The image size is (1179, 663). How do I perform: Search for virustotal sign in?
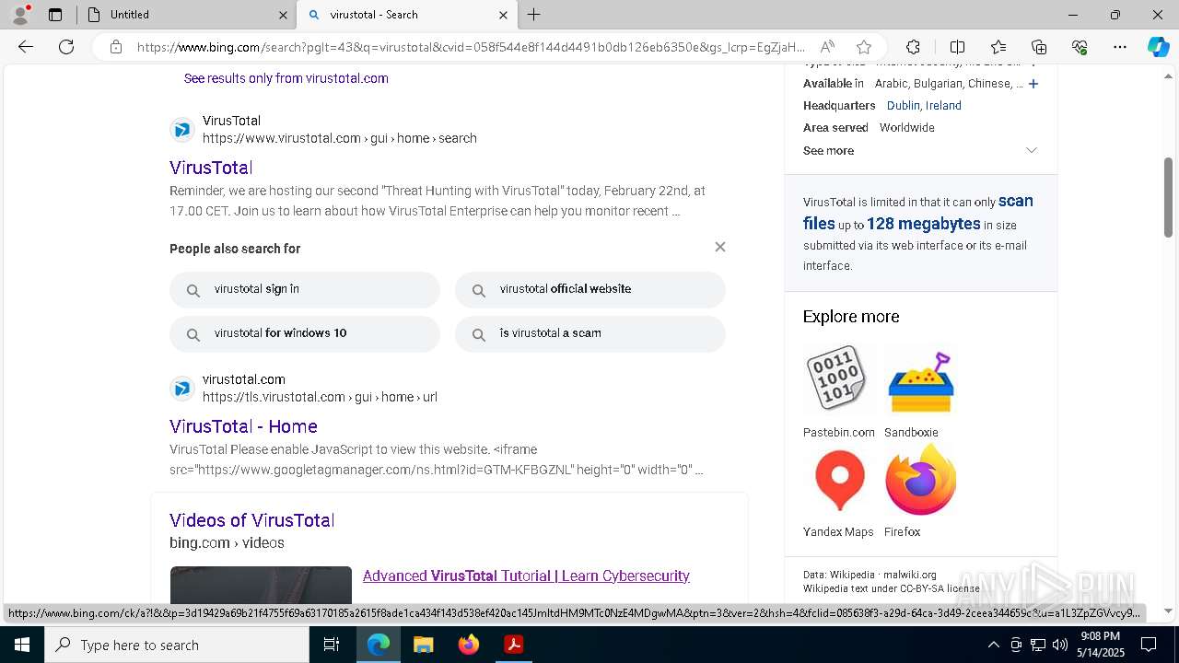pyautogui.click(x=305, y=289)
